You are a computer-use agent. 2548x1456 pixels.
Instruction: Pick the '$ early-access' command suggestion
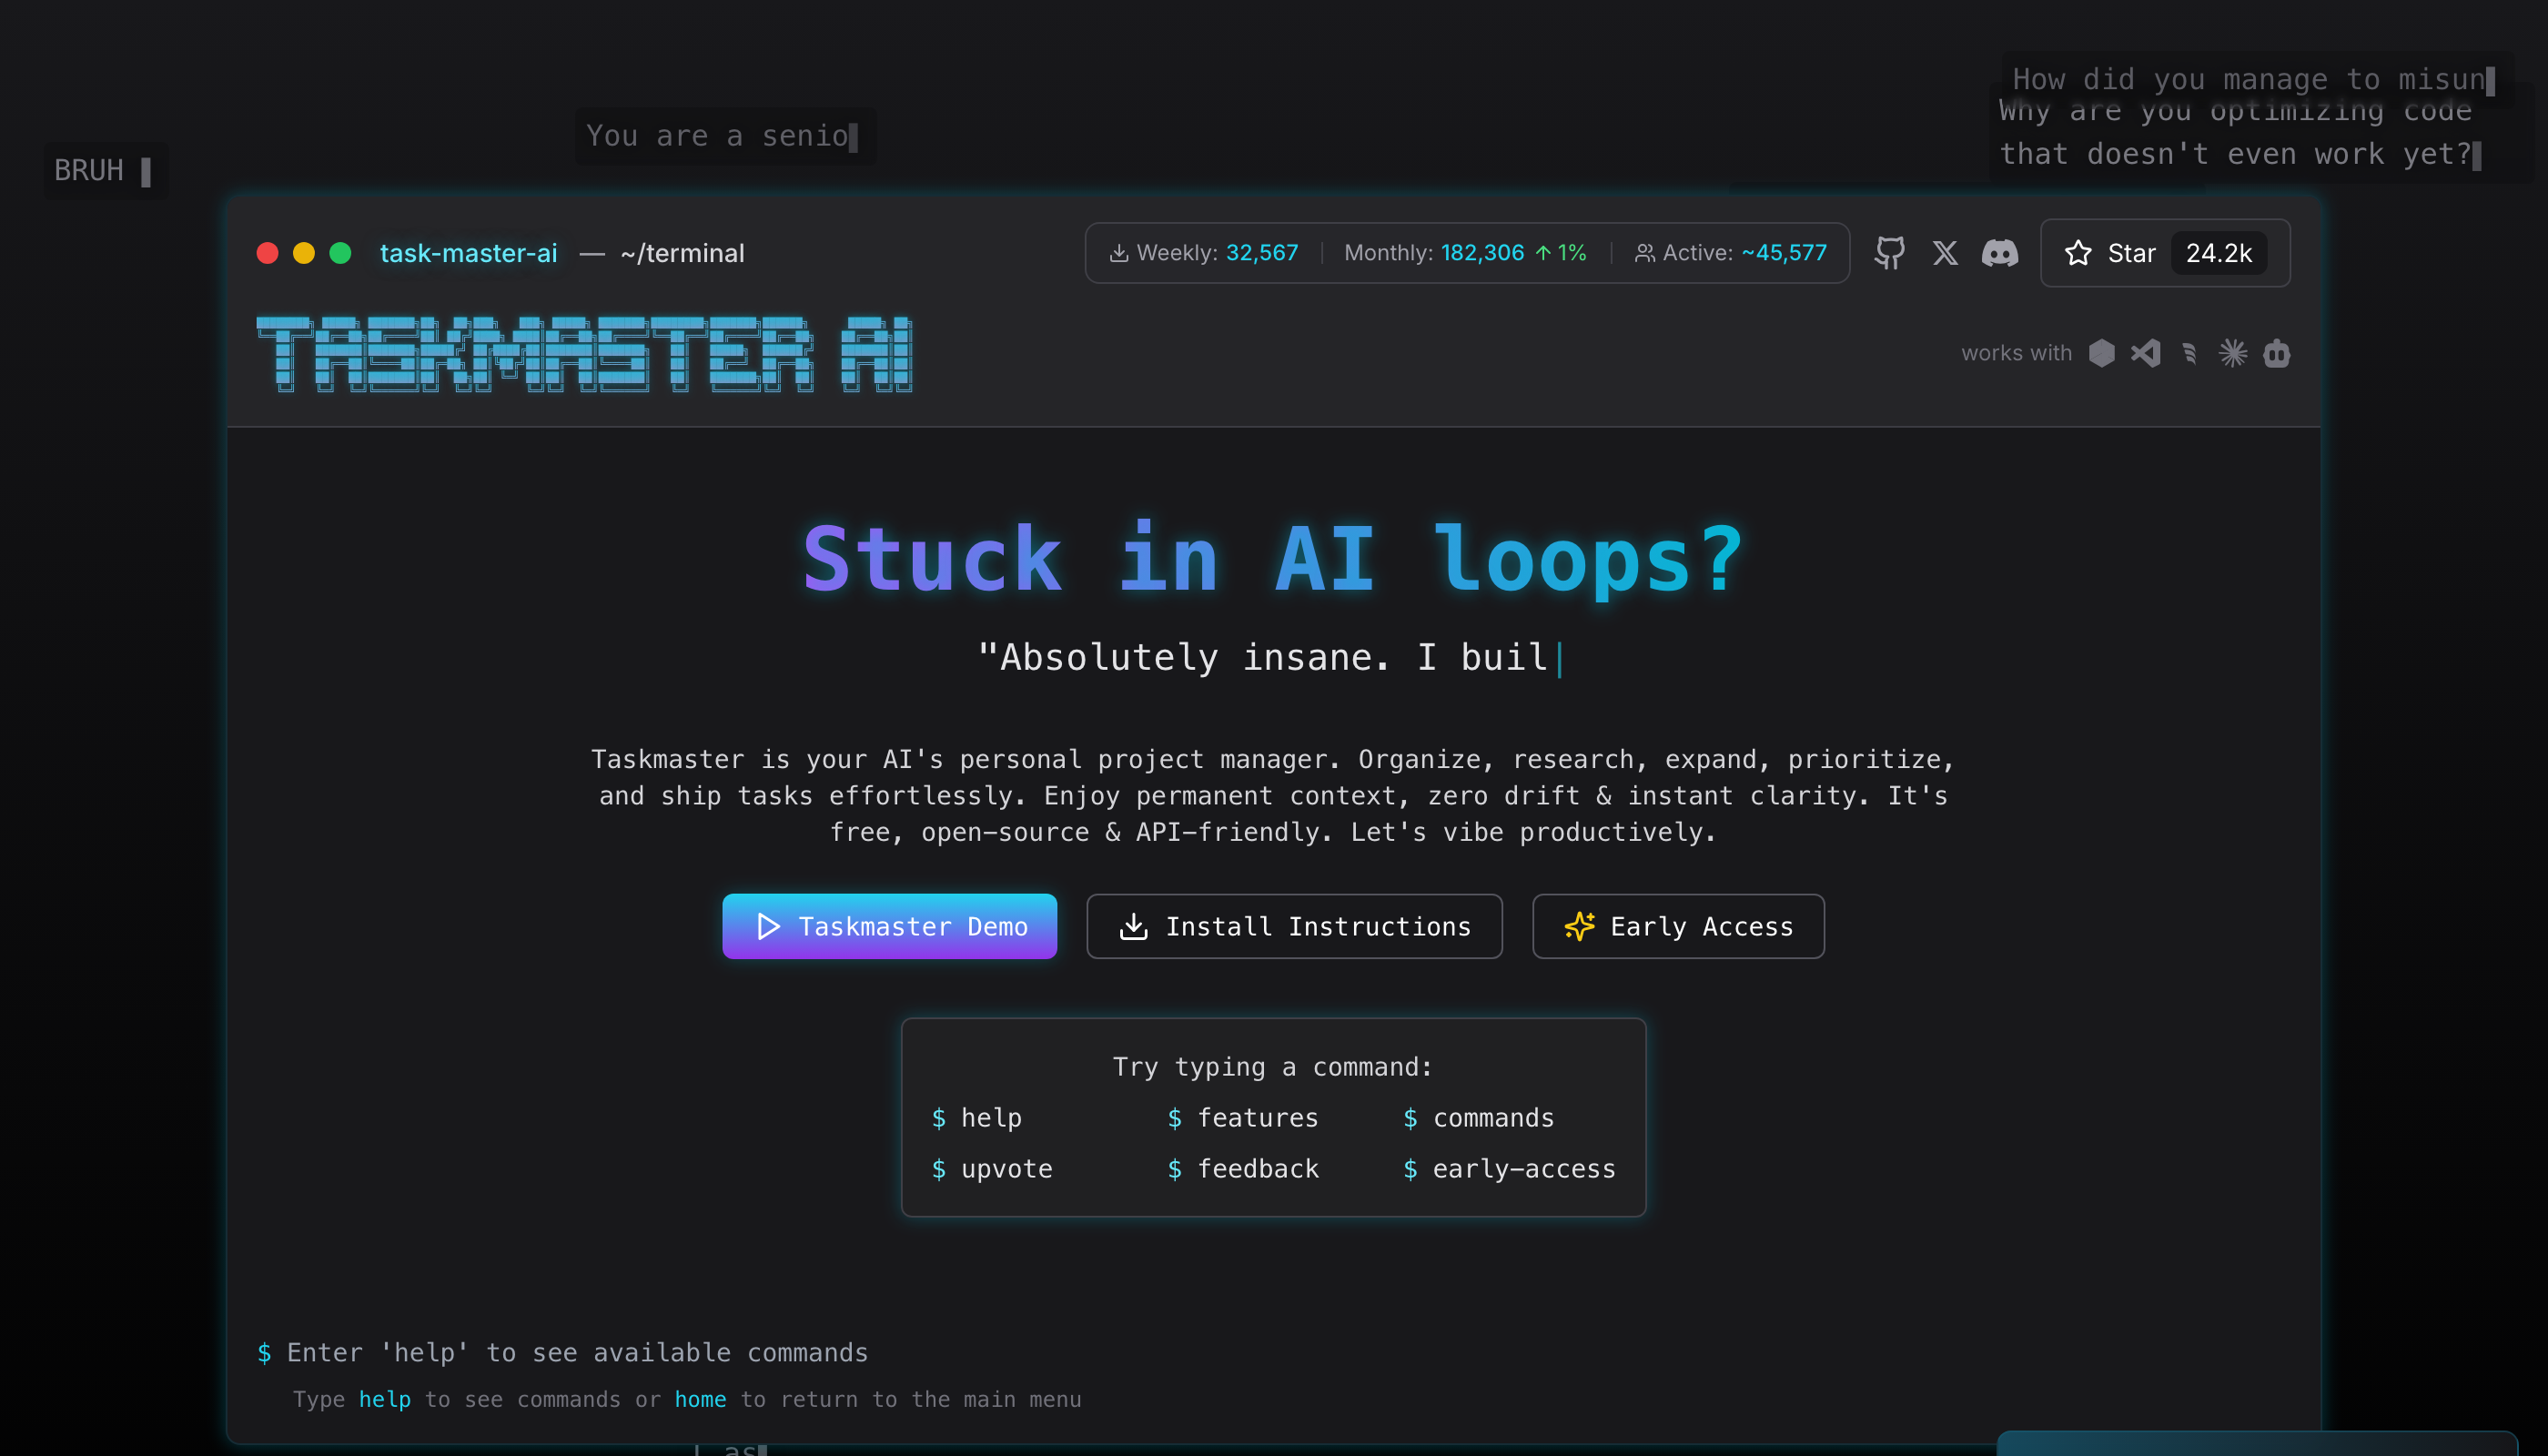pyautogui.click(x=1509, y=1169)
